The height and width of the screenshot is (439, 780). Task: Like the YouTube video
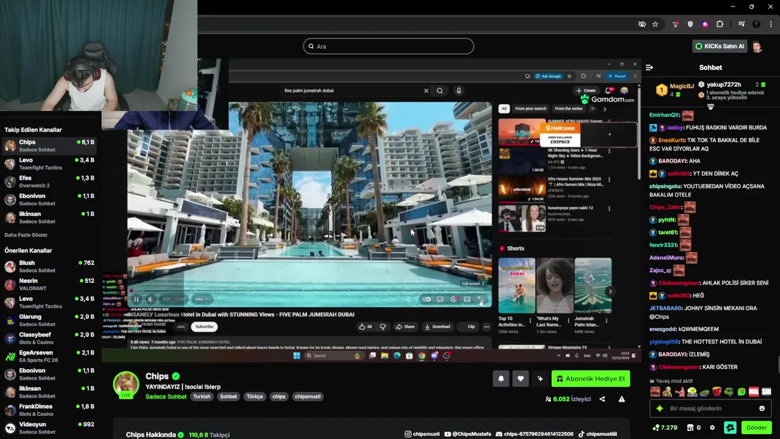point(366,326)
